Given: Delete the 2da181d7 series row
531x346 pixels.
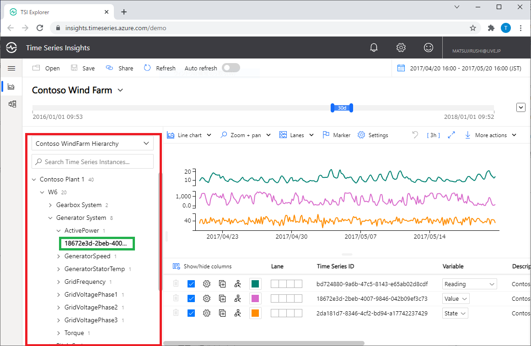Looking at the screenshot, I should click(x=176, y=313).
